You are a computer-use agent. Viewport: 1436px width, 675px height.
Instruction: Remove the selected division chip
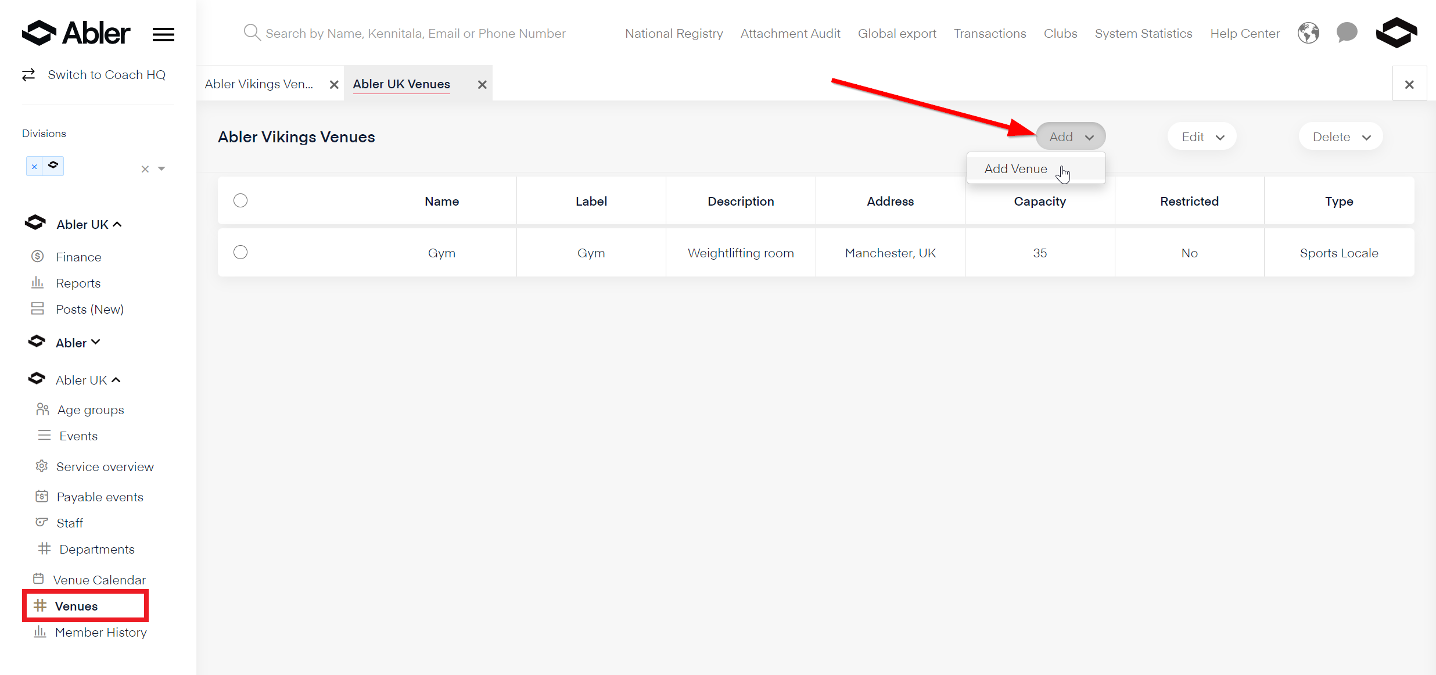coord(34,167)
